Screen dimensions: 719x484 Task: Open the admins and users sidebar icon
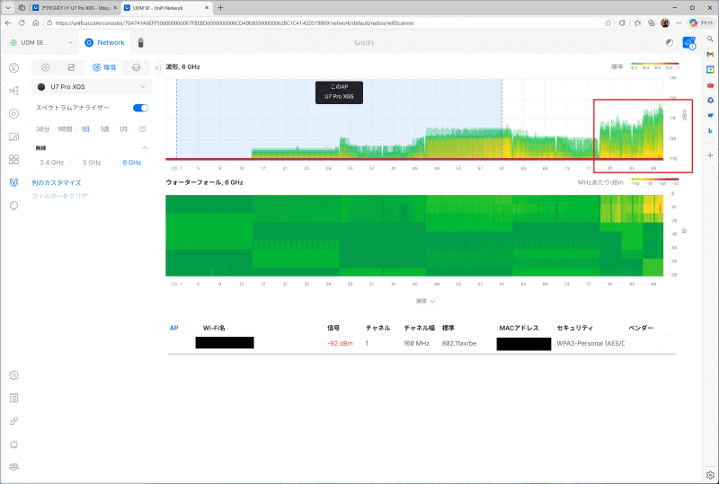coord(14,467)
